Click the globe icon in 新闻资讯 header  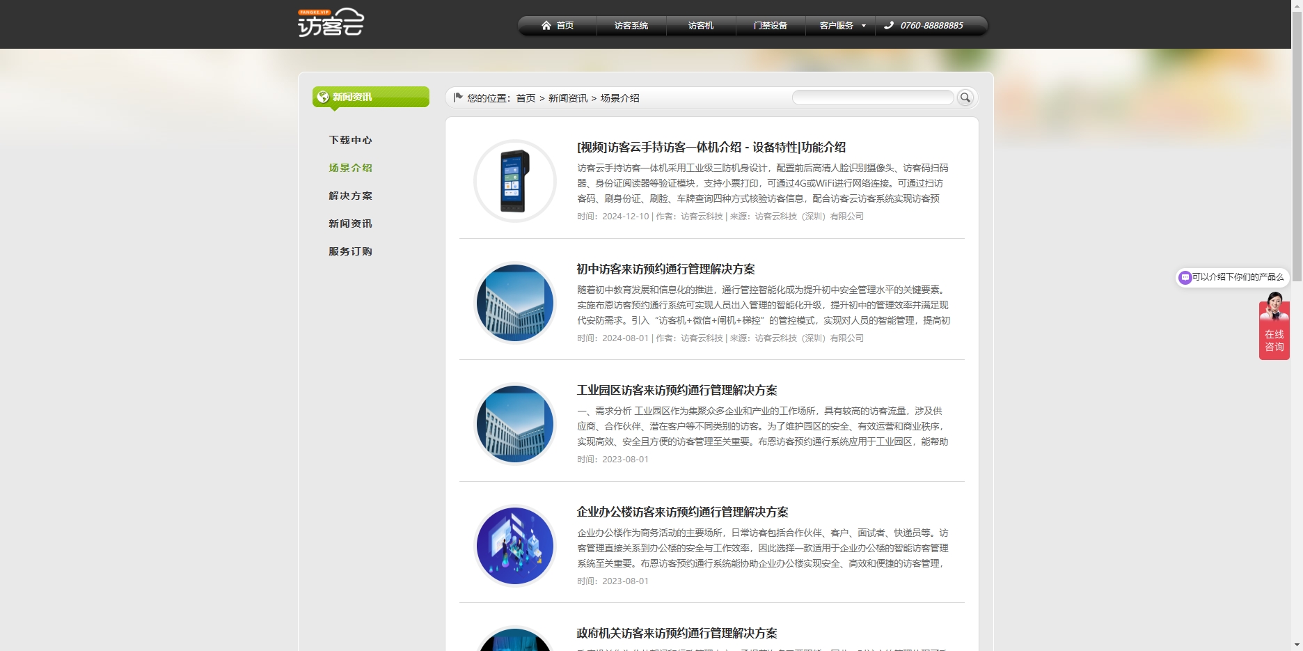323,97
